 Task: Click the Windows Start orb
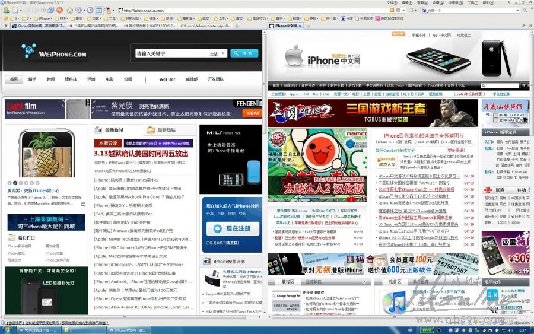pos(6,329)
